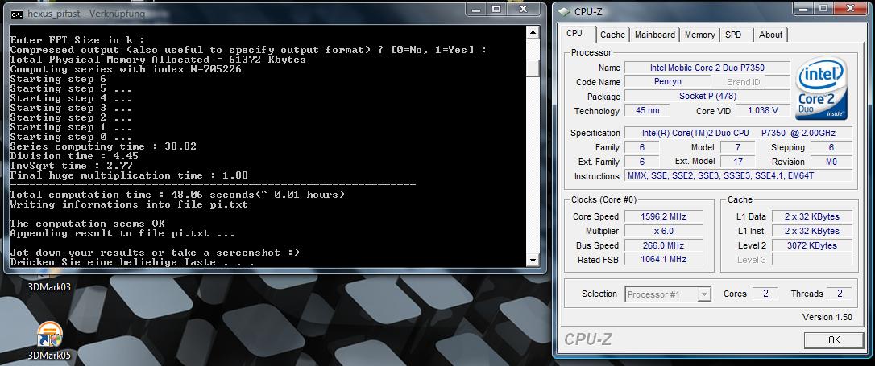This screenshot has height=366, width=875.
Task: Expand the Processor #1 selection dropdown
Action: click(704, 294)
